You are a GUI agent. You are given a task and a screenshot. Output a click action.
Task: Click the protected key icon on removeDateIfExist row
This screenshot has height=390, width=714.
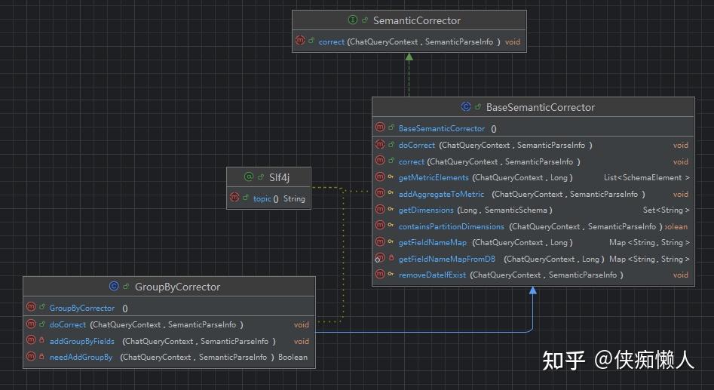pyautogui.click(x=391, y=275)
